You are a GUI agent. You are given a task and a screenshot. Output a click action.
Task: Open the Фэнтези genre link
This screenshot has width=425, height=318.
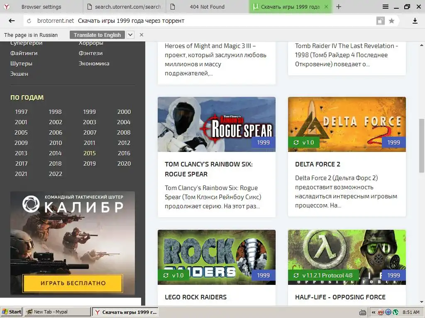tap(90, 53)
